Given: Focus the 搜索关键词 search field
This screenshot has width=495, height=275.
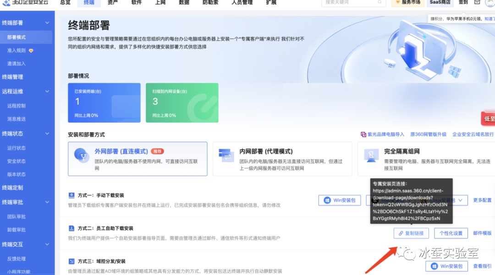Looking at the screenshot, I should [353, 3].
